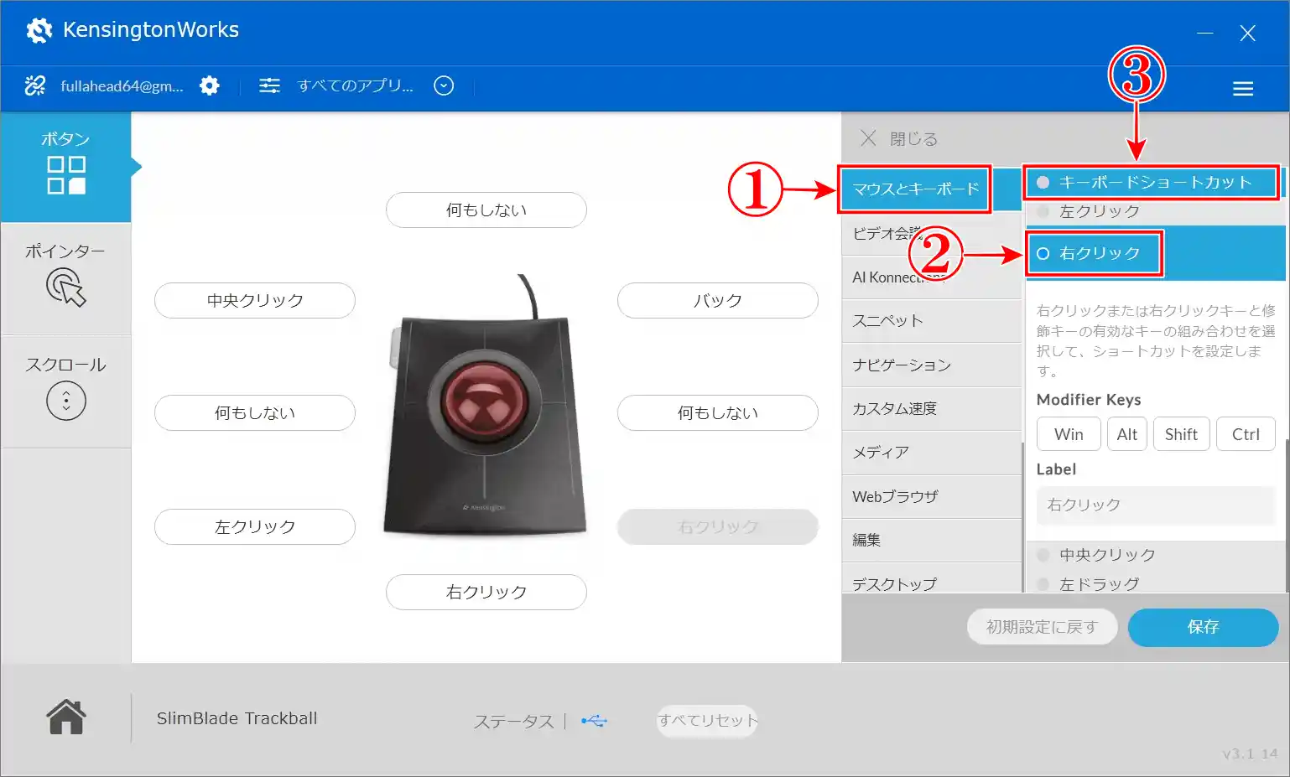The height and width of the screenshot is (777, 1290).
Task: Click the バック button assignment
Action: tap(718, 300)
